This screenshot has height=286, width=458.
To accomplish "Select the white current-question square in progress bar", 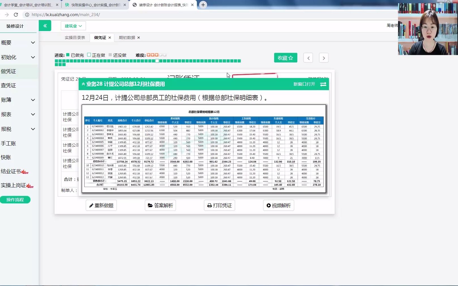I will tap(157, 60).
